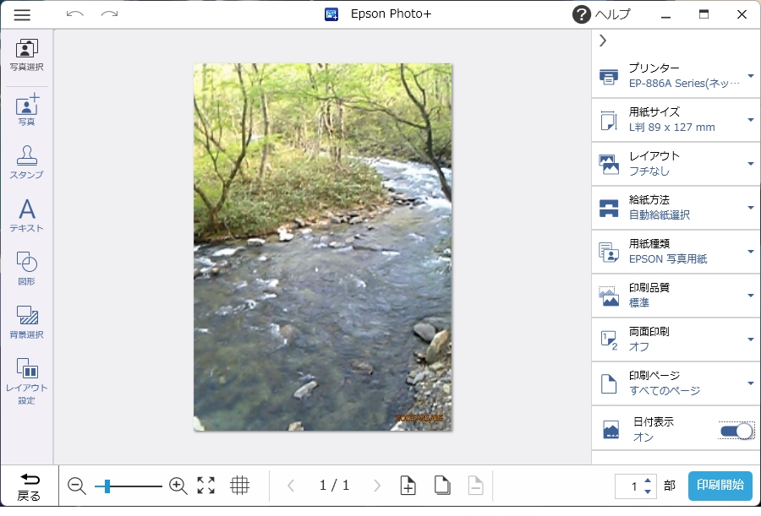Screen dimensions: 761x516
Task: Expand the Printer (プリンター) dropdown
Action: (676, 76)
